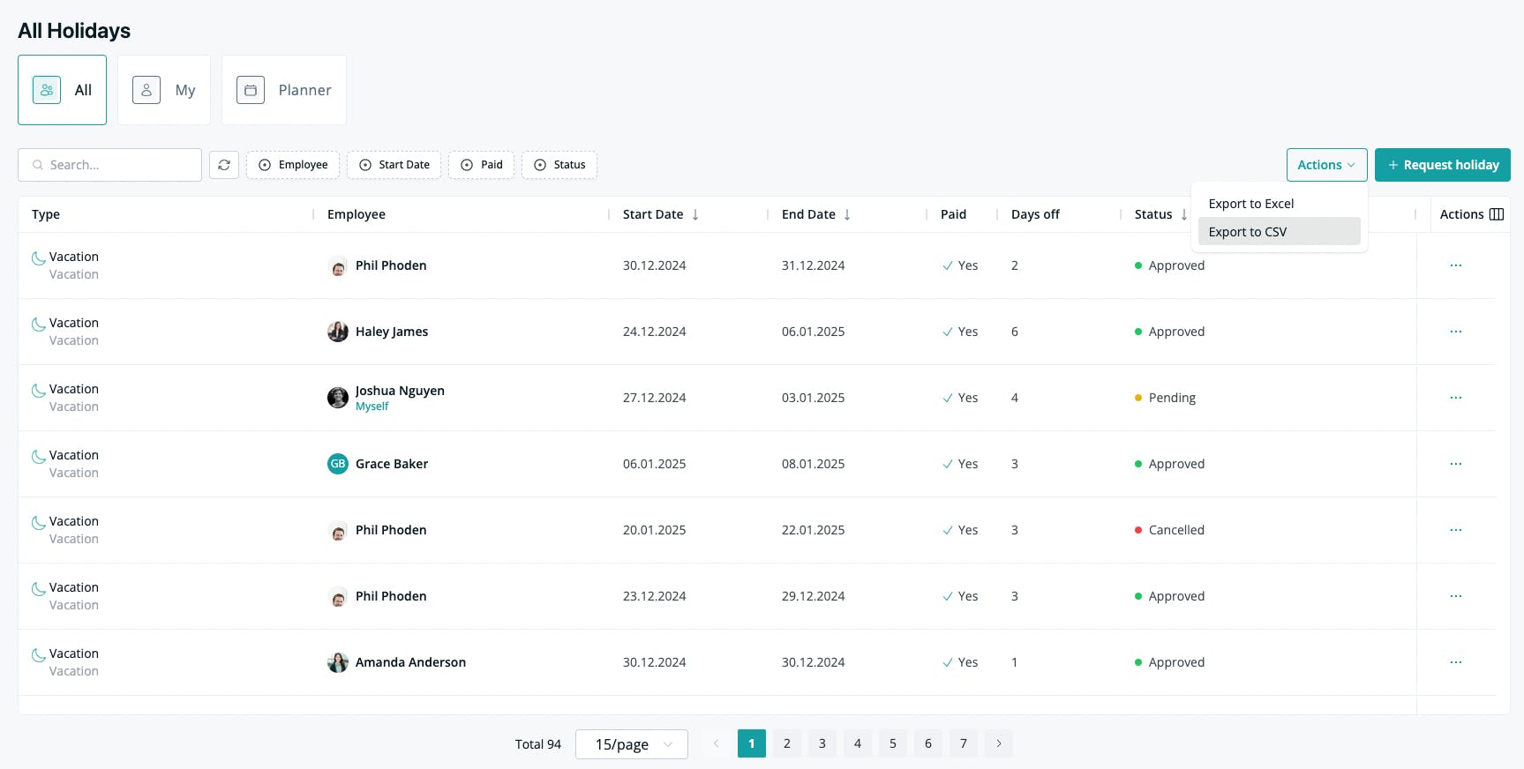Viewport: 1524px width, 769px height.
Task: Add the Paid filter
Action: click(481, 165)
